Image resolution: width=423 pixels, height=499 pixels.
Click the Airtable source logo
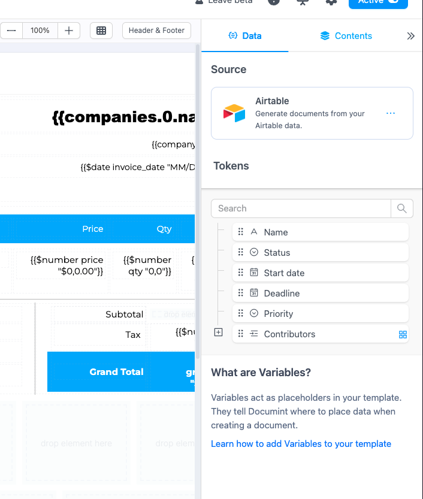pos(234,113)
